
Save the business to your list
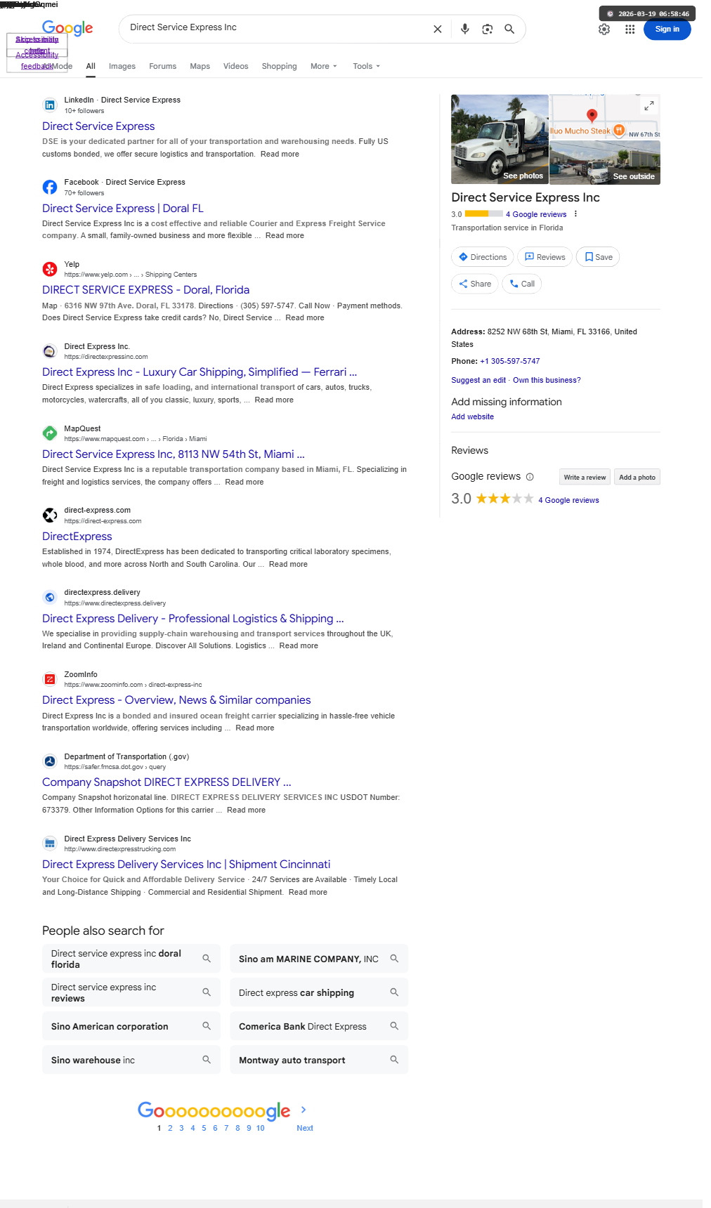598,257
